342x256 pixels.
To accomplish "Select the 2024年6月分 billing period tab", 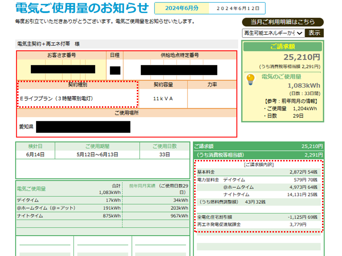I will coord(182,7).
